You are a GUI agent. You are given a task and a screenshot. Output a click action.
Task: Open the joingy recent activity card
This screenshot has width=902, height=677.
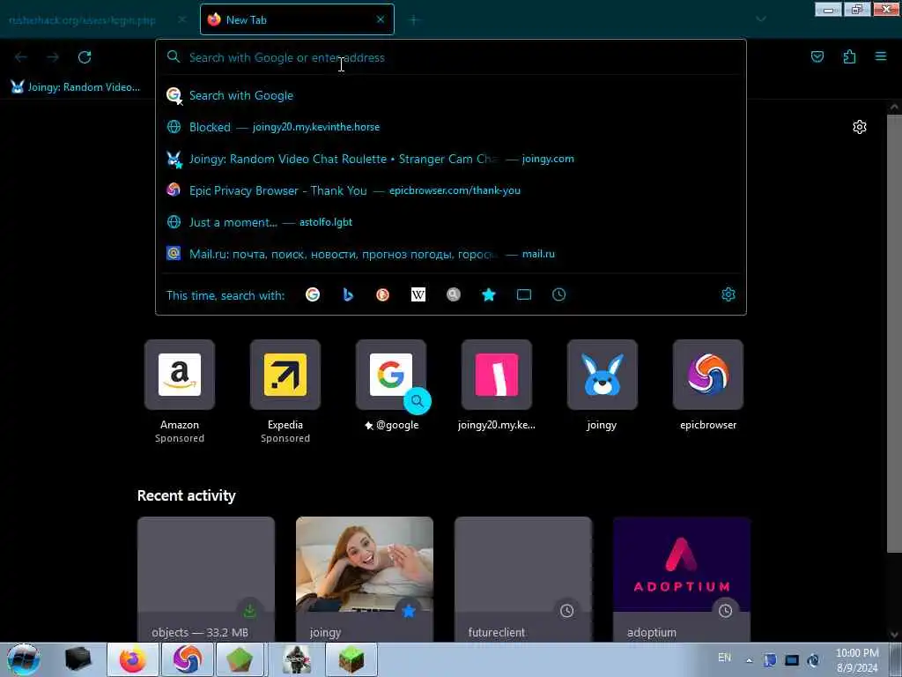[365, 579]
